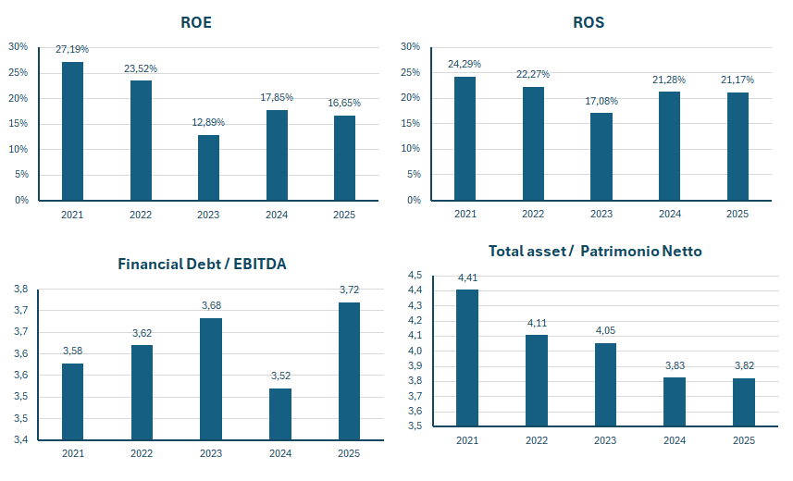The height and width of the screenshot is (481, 793).
Task: Click the 4,5 axis value in Total asset chart
Action: click(x=415, y=275)
